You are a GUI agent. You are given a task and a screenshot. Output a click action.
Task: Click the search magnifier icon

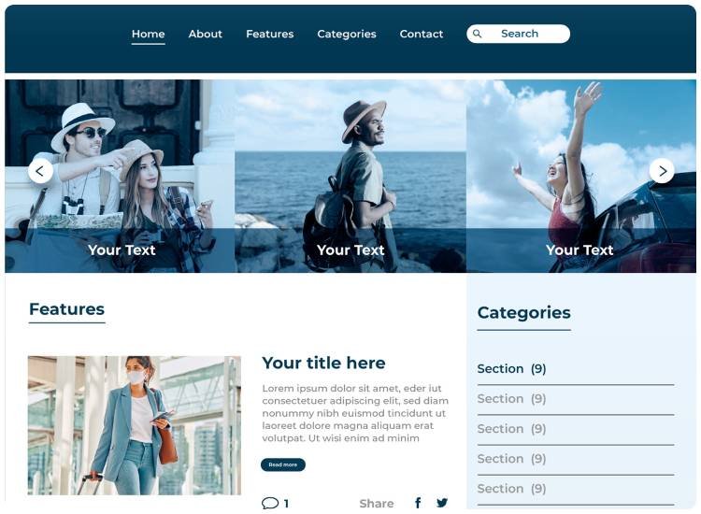coord(477,34)
